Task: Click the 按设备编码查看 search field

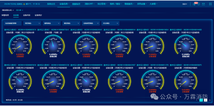Action: (x=12, y=23)
